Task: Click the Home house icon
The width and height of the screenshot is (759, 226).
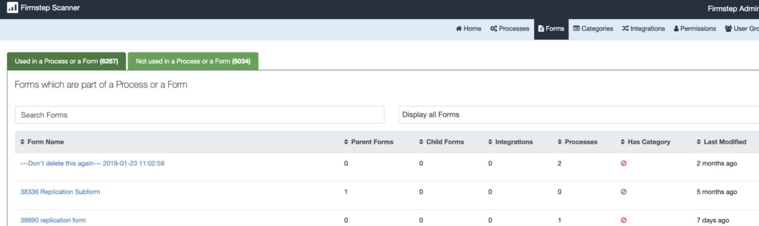Action: point(459,29)
